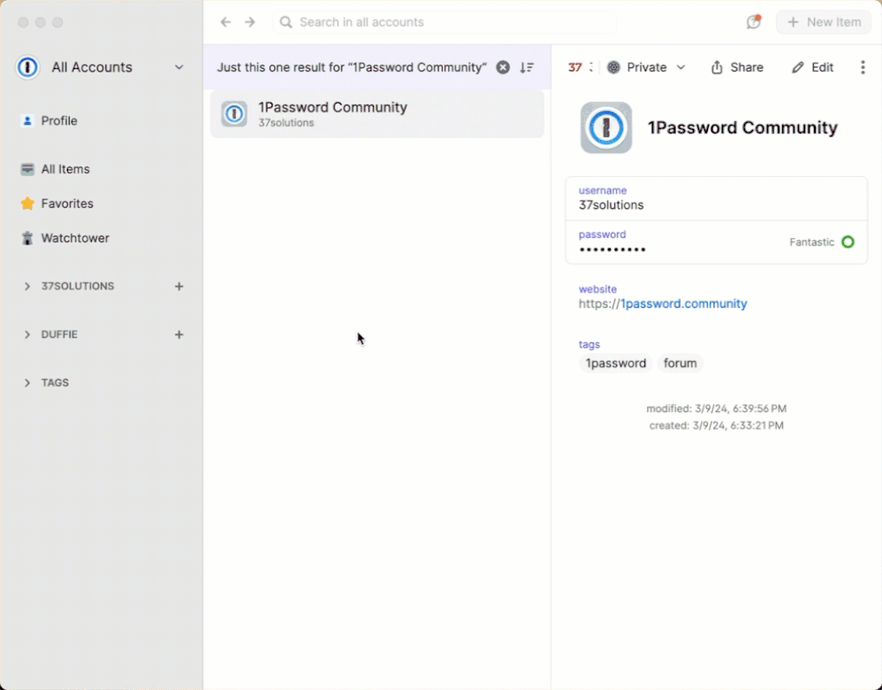Go to Favorites in sidebar
882x690 pixels.
pyautogui.click(x=66, y=203)
